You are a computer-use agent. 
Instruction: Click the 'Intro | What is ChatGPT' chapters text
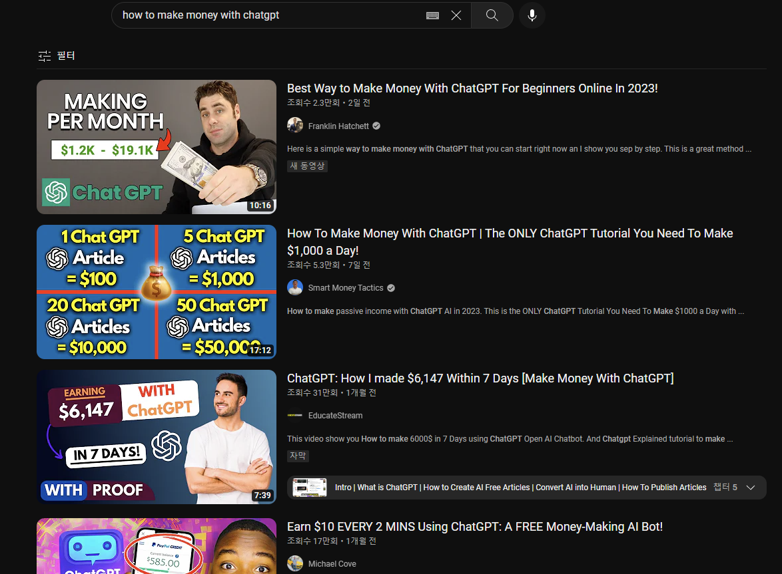click(x=521, y=488)
